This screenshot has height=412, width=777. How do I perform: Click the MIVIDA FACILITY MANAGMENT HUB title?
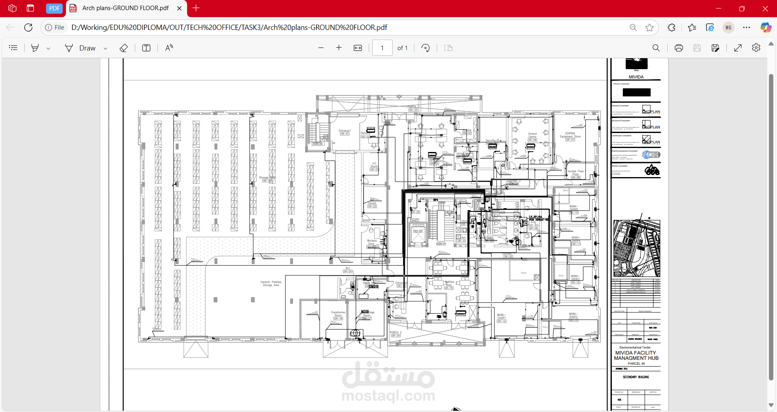coord(636,355)
